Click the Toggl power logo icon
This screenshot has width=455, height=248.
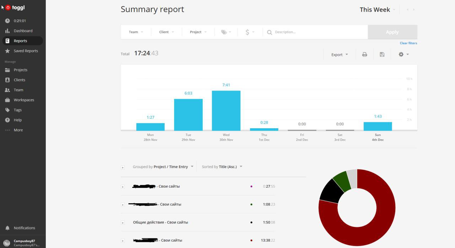tap(8, 7)
